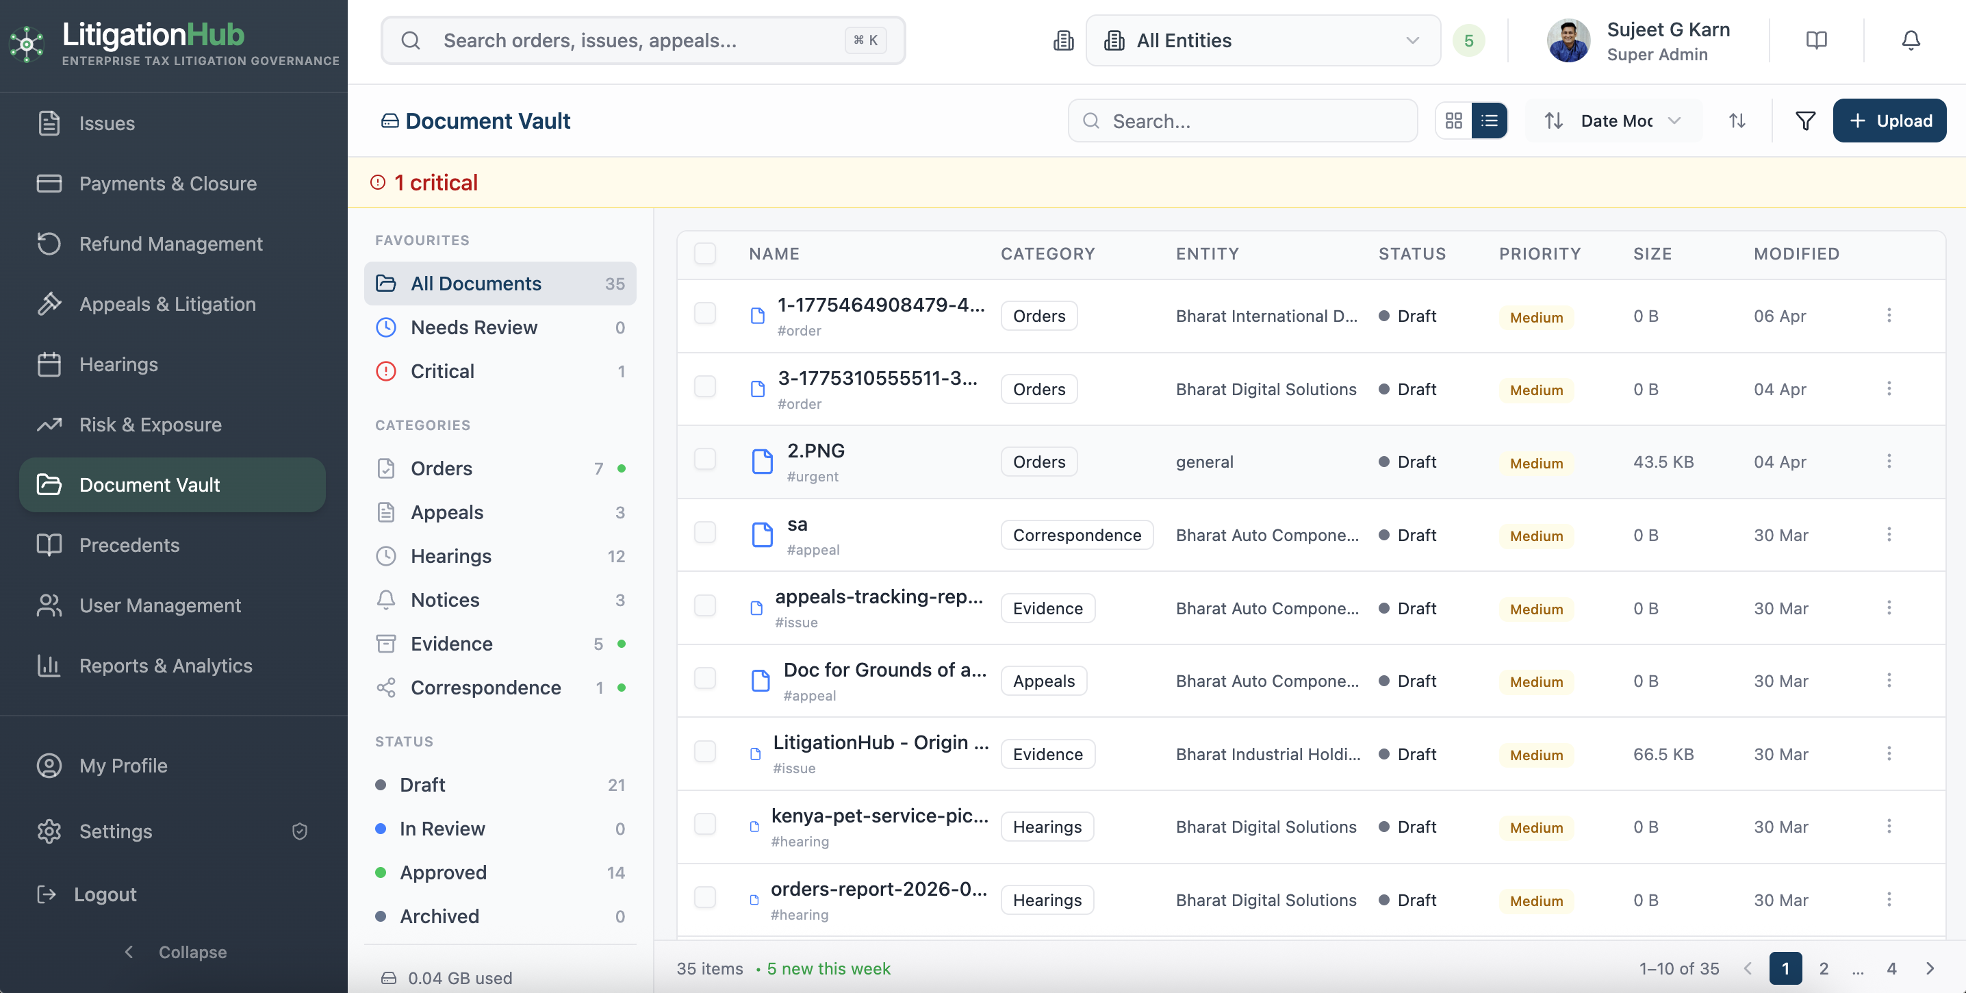Click the building icon beside All Entities
The image size is (1966, 993).
1063,40
